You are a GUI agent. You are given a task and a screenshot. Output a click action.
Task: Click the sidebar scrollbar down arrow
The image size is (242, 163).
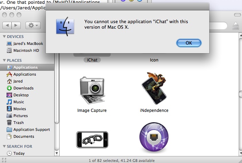click(57, 153)
